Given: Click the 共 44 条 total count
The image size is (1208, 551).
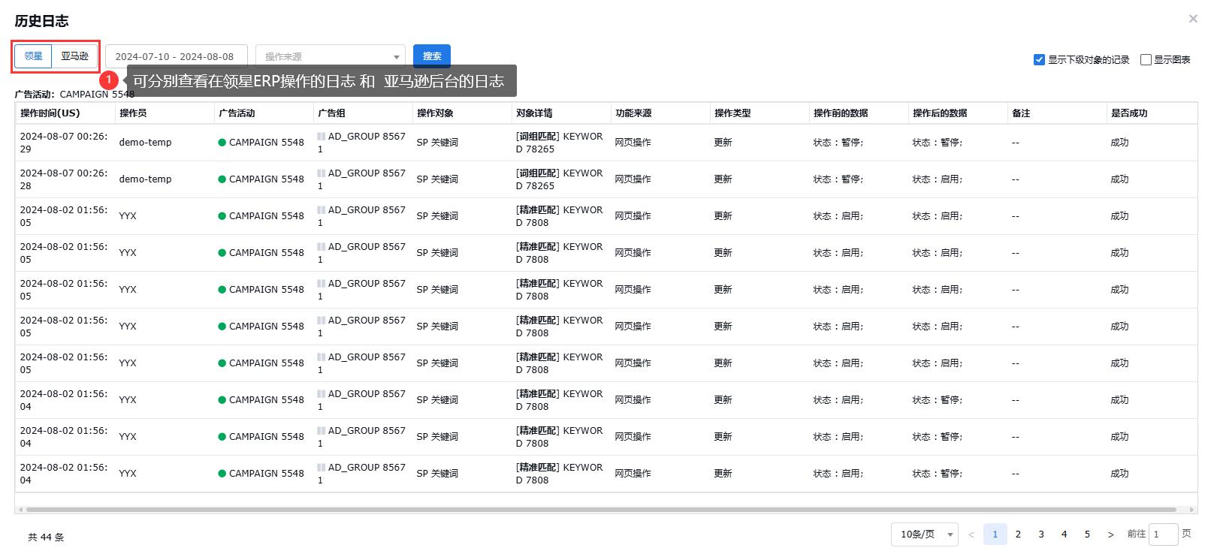Looking at the screenshot, I should coord(46,537).
